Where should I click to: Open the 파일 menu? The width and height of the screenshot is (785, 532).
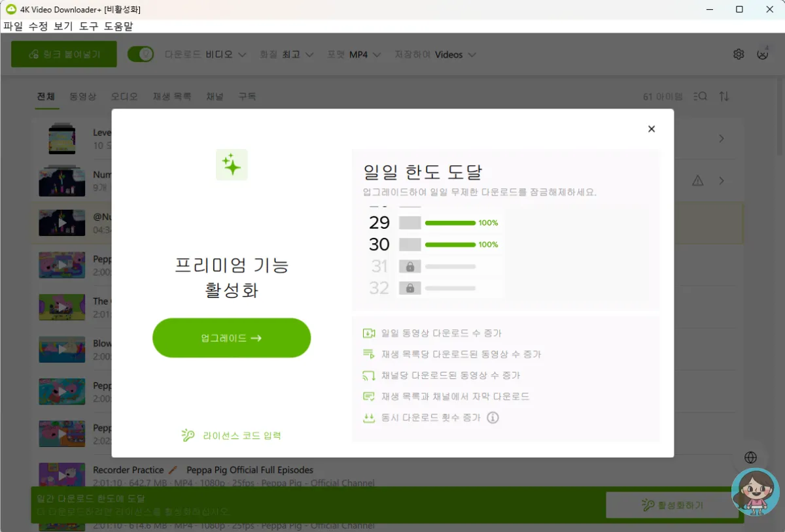(13, 26)
